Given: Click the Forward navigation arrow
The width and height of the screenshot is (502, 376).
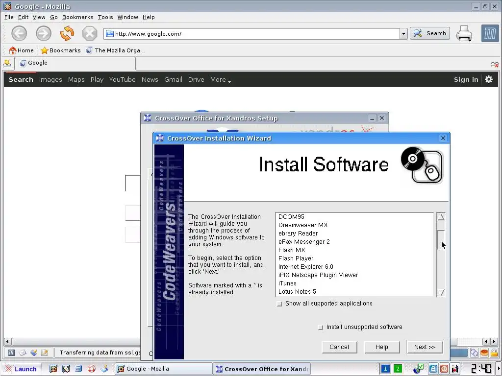Looking at the screenshot, I should click(x=44, y=34).
